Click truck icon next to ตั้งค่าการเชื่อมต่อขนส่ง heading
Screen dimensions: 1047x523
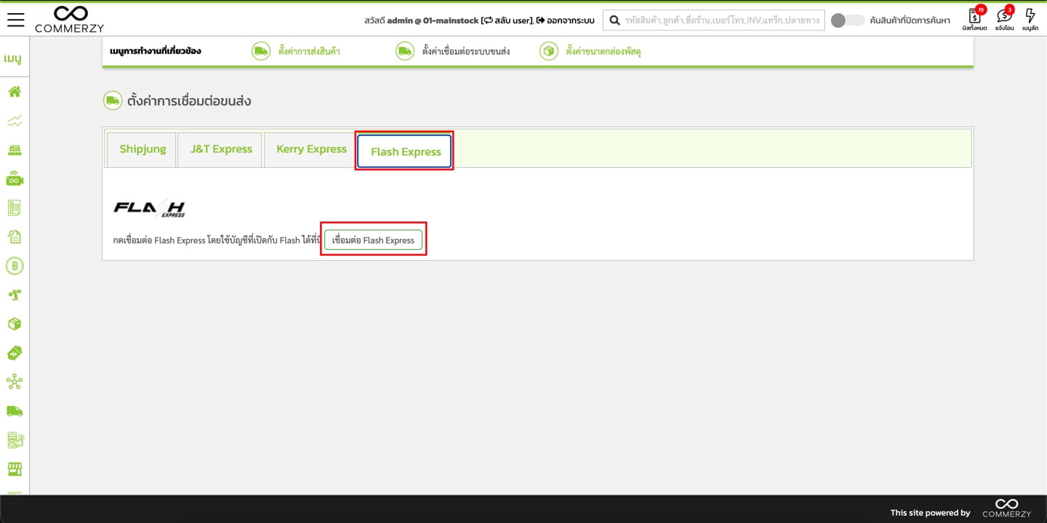pyautogui.click(x=113, y=101)
